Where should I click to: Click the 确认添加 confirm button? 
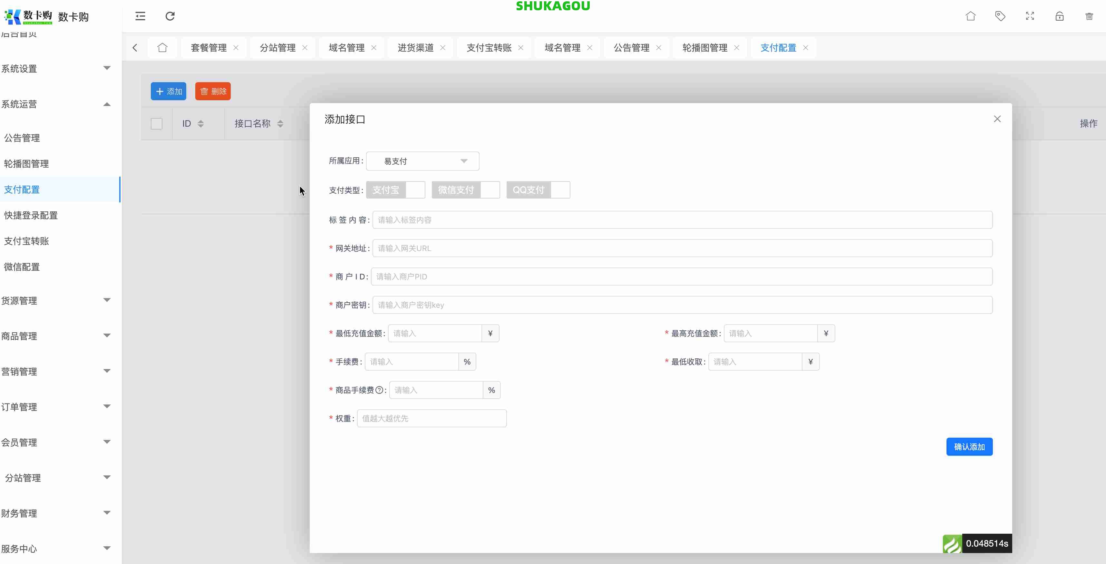969,446
